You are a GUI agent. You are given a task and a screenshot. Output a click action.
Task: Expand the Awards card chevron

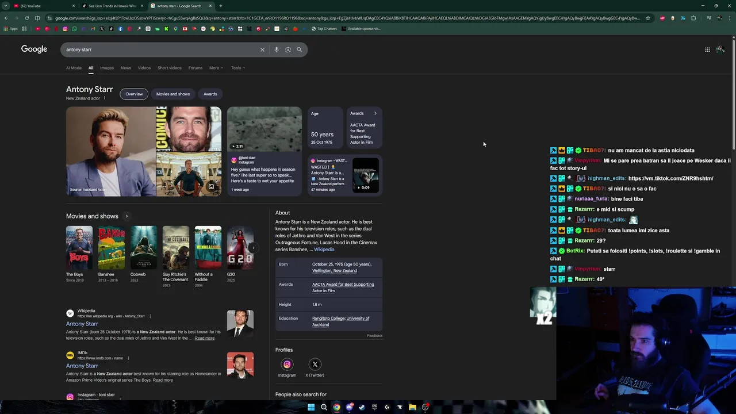[375, 113]
